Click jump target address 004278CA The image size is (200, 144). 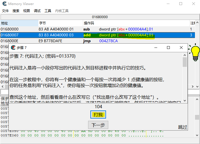(x=109, y=41)
